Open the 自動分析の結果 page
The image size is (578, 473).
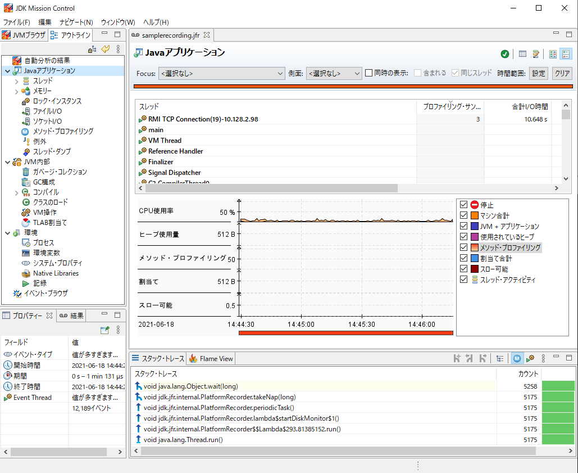(x=47, y=61)
